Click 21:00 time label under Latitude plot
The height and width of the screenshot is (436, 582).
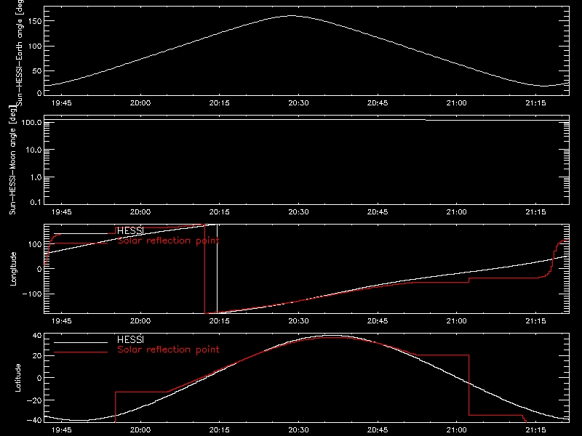point(457,430)
